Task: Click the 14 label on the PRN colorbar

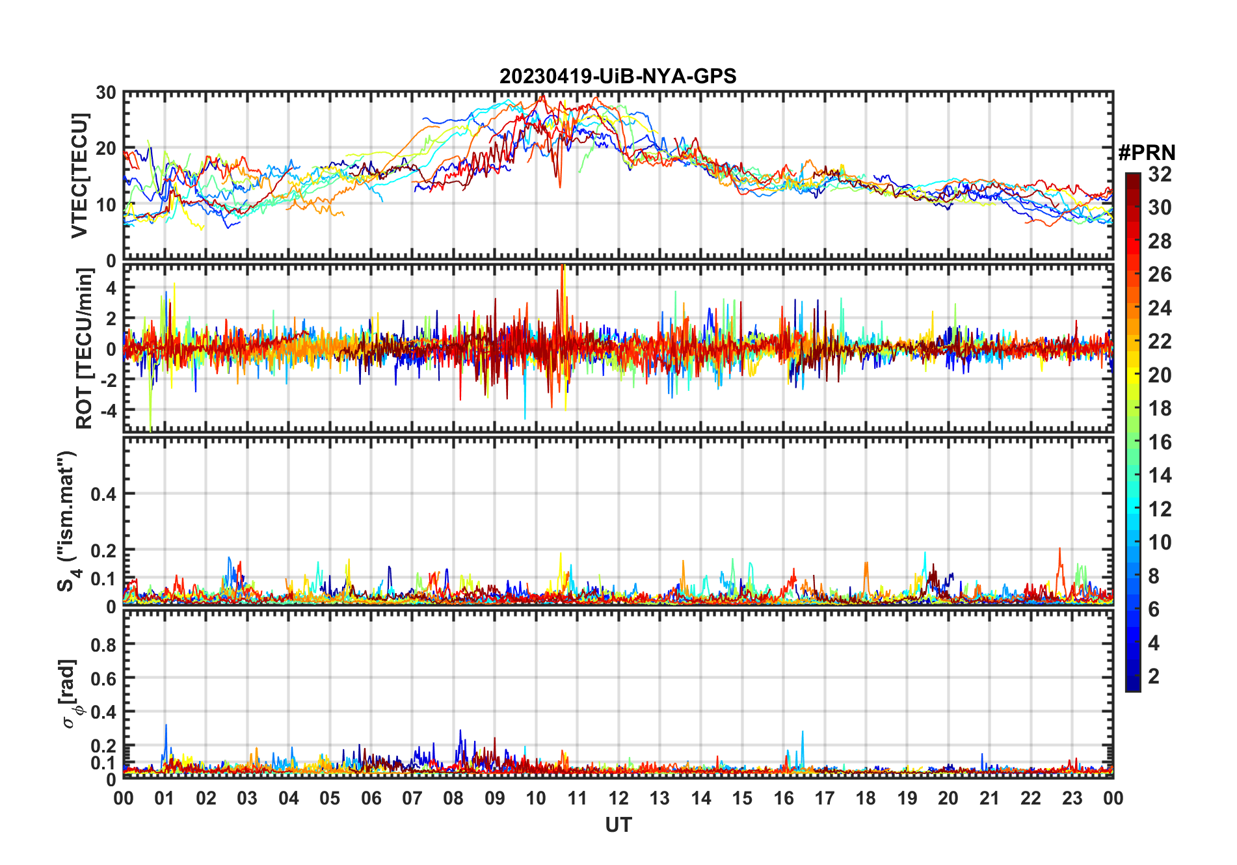Action: [x=1160, y=475]
